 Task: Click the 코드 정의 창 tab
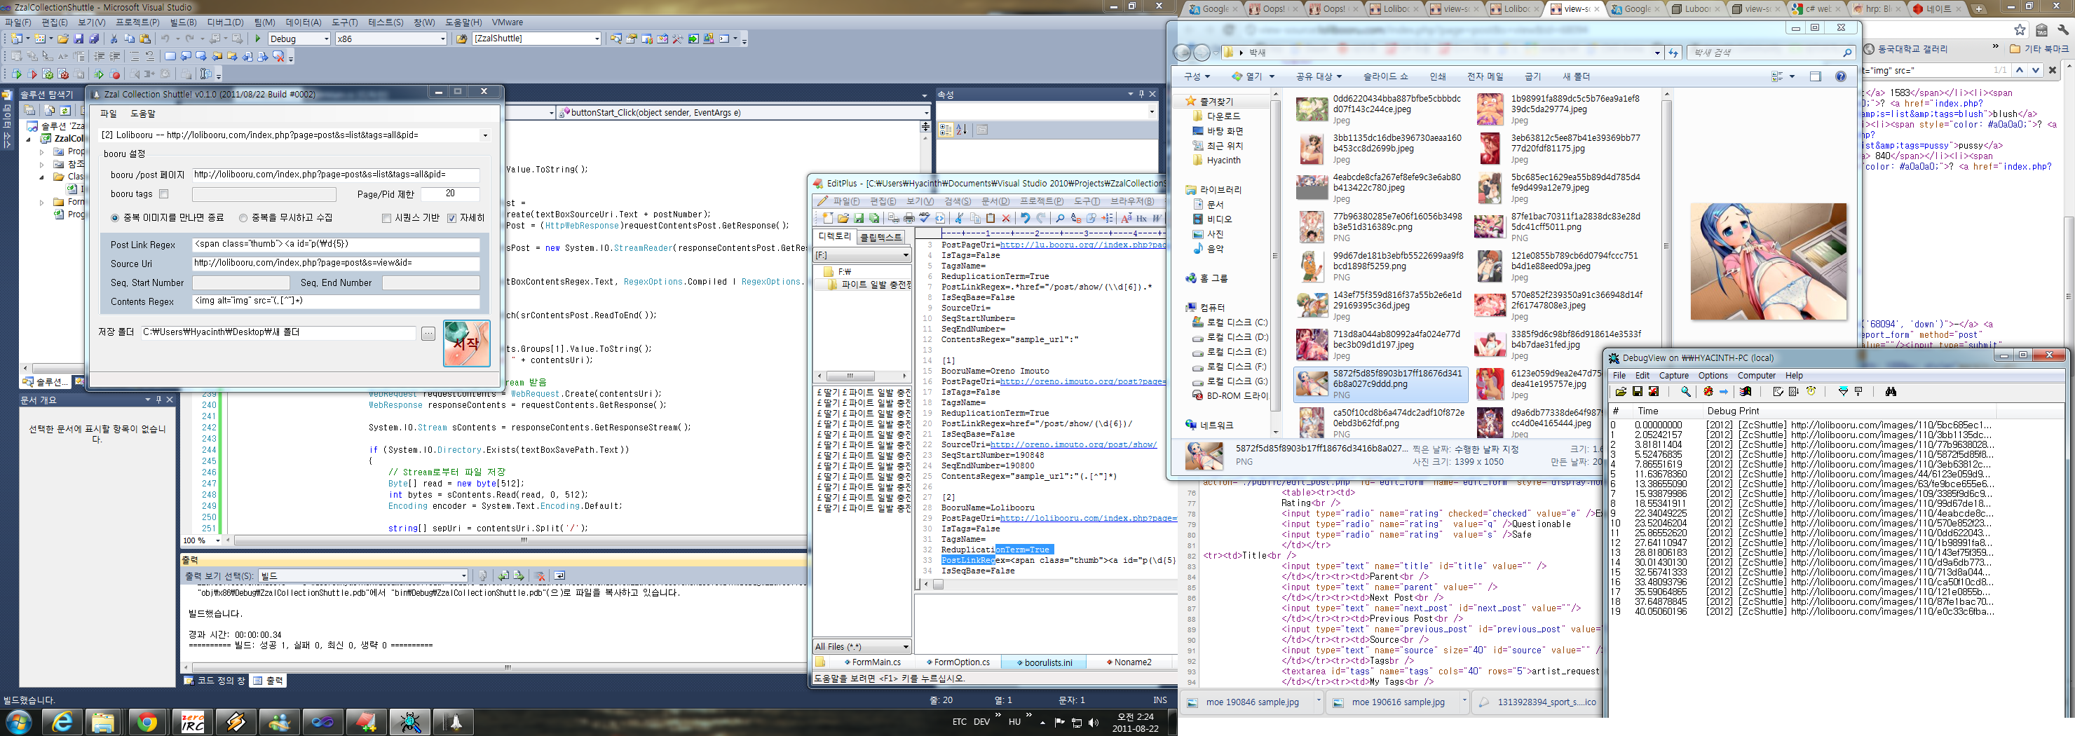tap(215, 681)
